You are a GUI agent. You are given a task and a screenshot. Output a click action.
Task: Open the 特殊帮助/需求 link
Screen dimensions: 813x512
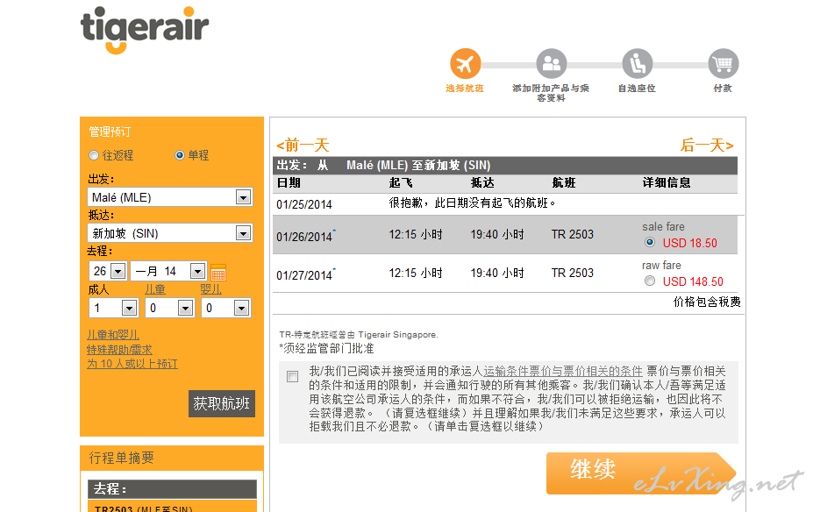point(120,349)
